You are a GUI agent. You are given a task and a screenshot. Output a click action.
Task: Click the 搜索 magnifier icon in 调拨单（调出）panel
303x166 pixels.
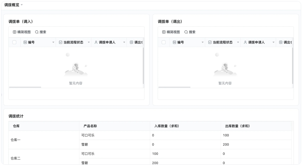pos(186,32)
